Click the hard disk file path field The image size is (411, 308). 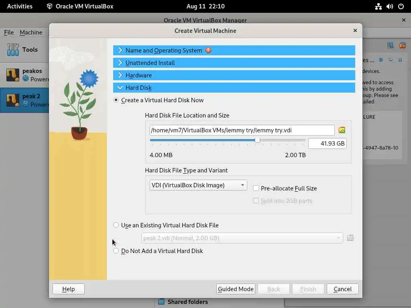pos(242,130)
